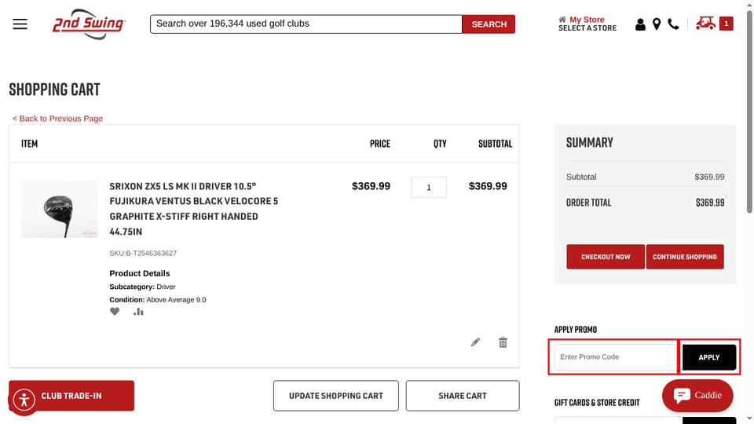754x424 pixels.
Task: Edit cart item with pencil icon
Action: (x=475, y=342)
